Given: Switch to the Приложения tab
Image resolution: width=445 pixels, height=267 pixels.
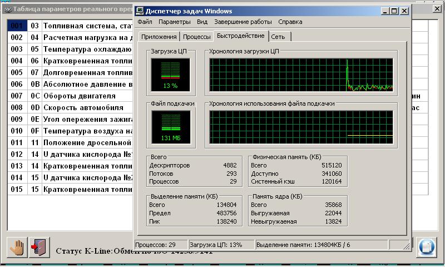Looking at the screenshot, I should (x=159, y=37).
